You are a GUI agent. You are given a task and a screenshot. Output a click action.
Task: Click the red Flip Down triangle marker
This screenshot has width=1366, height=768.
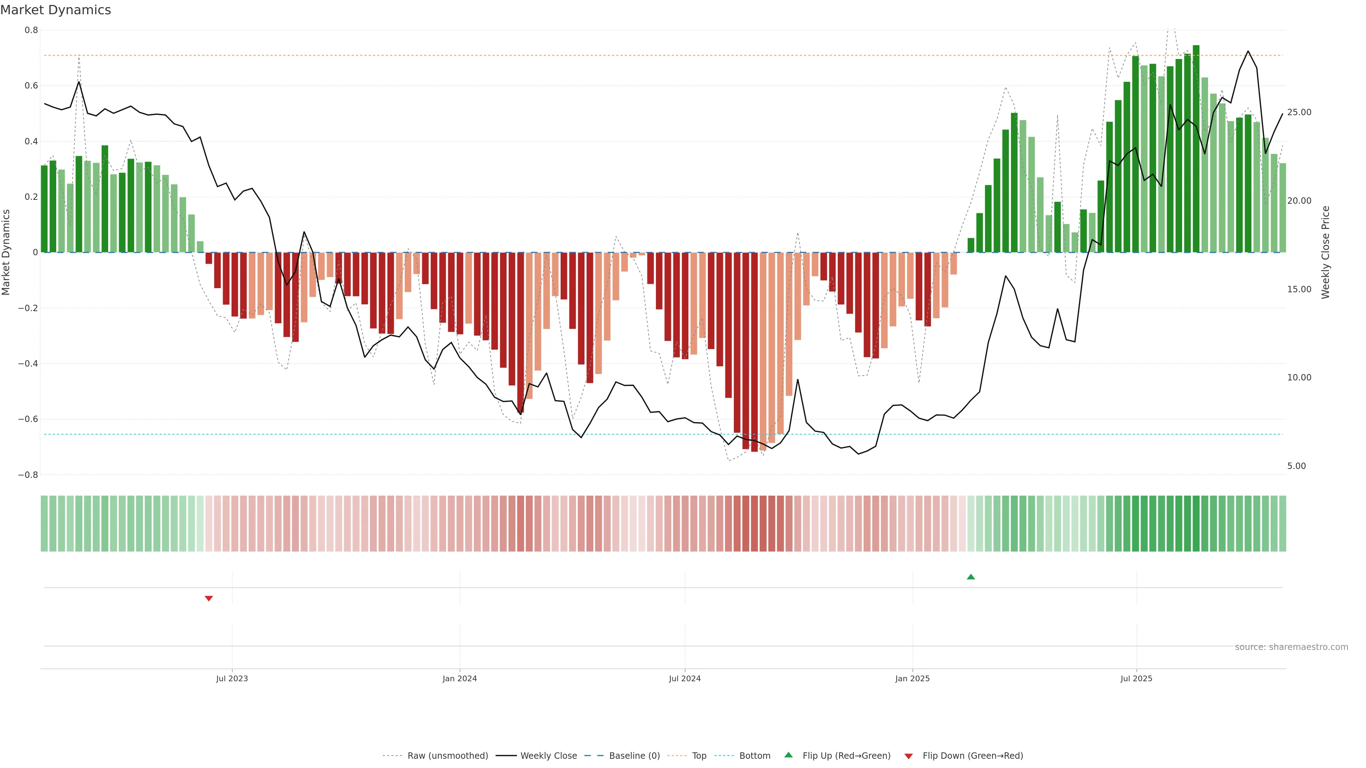pos(208,598)
